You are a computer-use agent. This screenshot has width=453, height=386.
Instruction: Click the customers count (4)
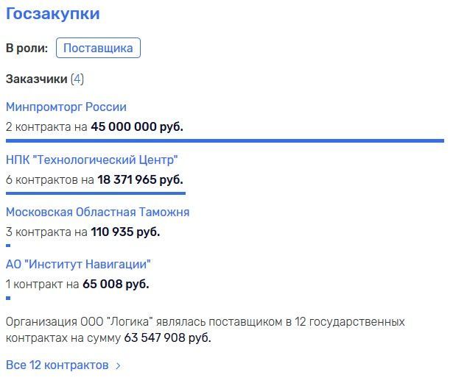click(77, 79)
